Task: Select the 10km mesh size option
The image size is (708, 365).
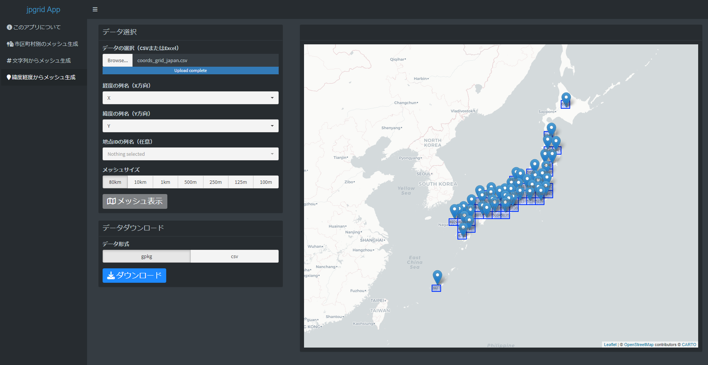Action: coord(140,182)
